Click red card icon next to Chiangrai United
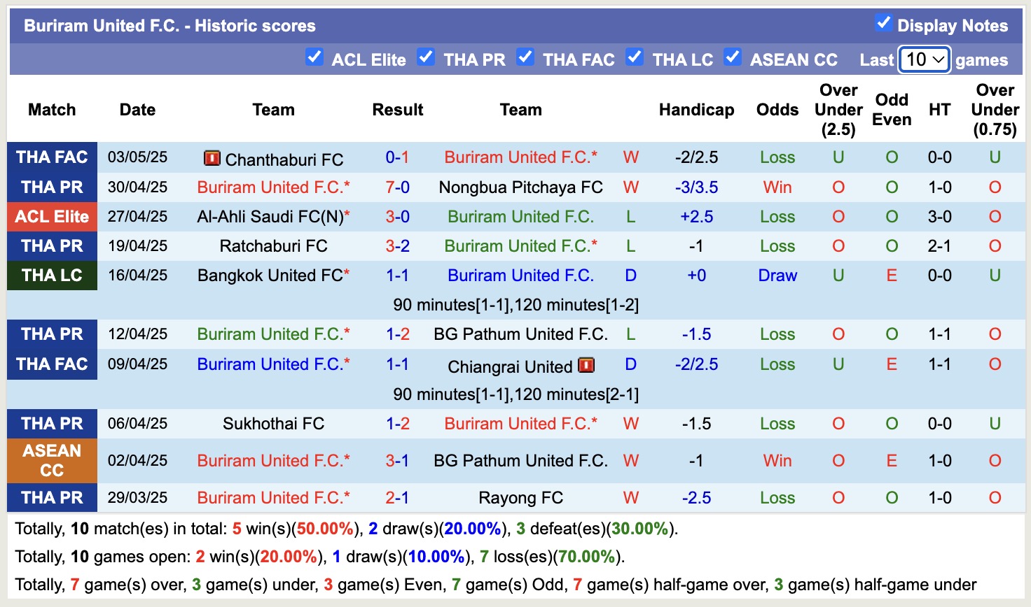The image size is (1031, 607). 584,365
